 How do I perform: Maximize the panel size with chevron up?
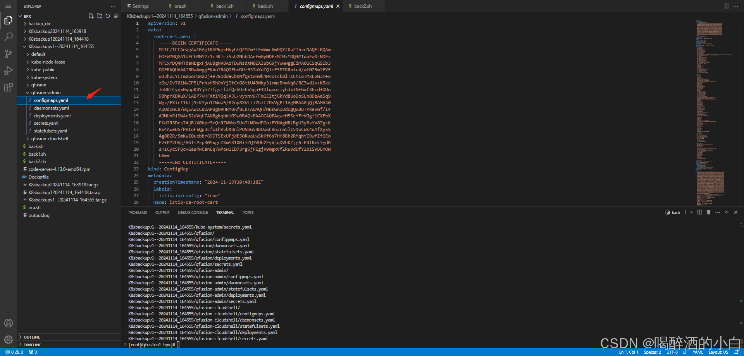pyautogui.click(x=727, y=212)
